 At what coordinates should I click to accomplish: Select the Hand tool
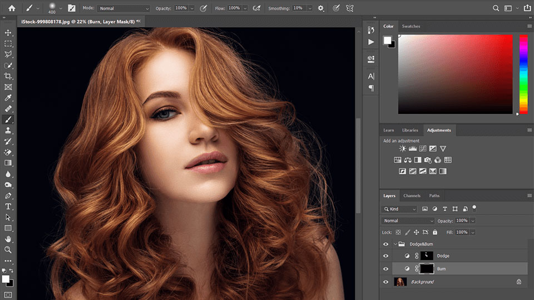click(8, 239)
